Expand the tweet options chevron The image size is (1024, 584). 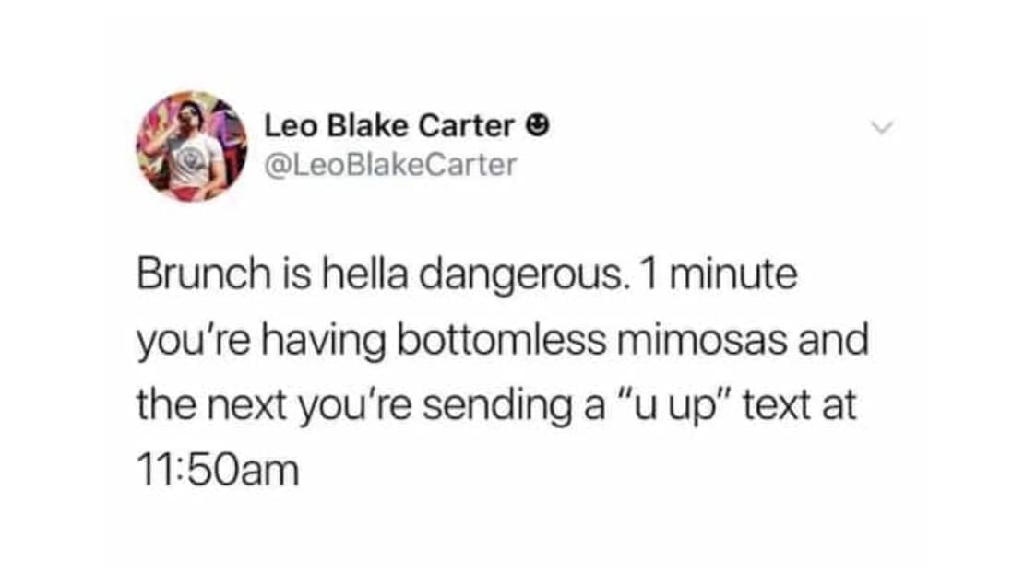click(x=882, y=128)
